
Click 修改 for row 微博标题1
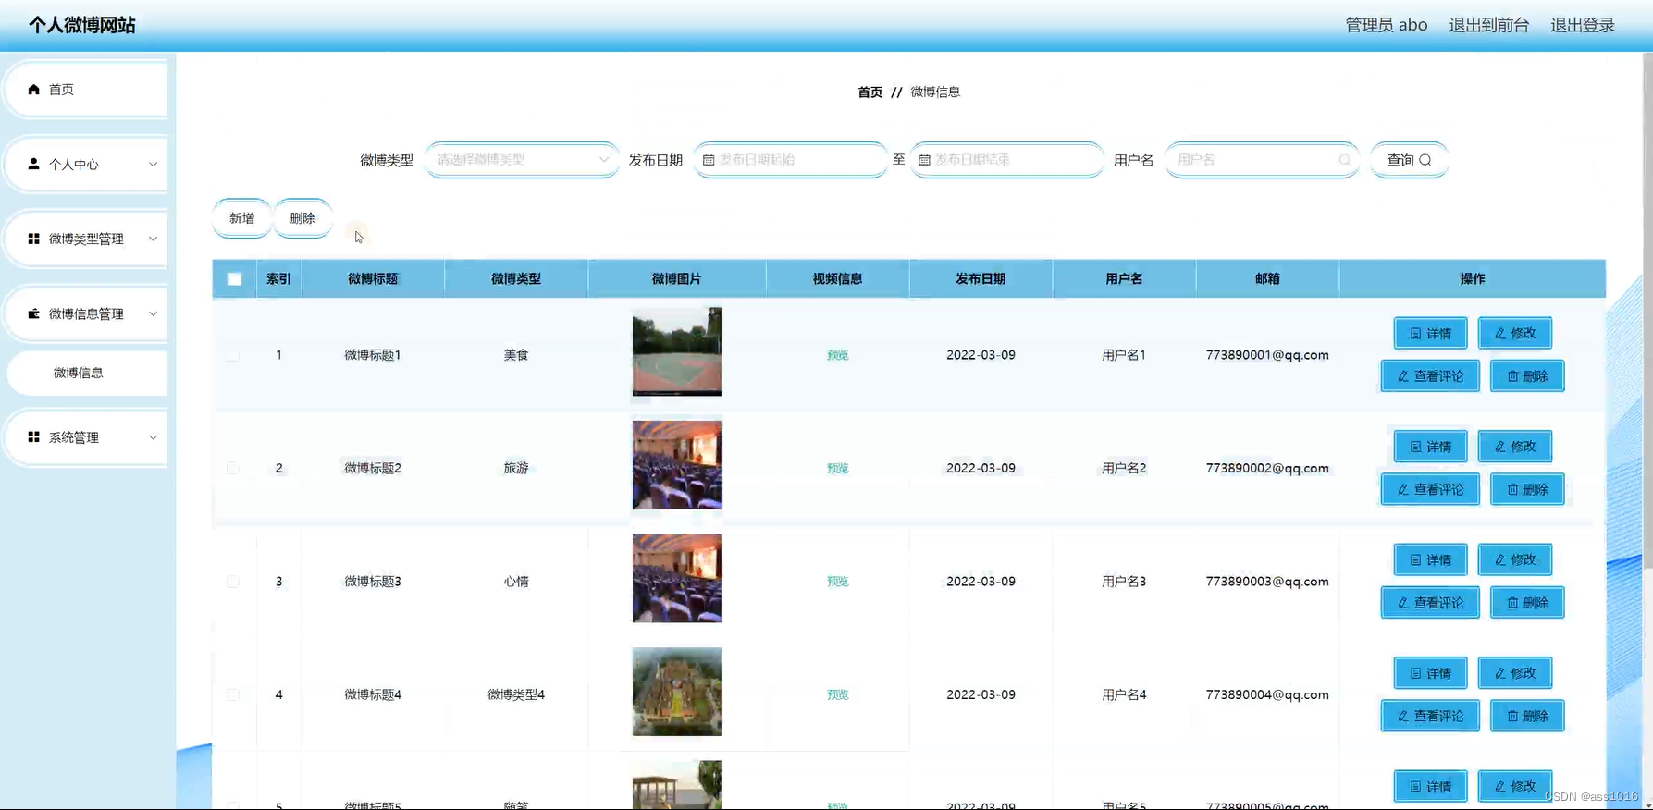(x=1515, y=333)
